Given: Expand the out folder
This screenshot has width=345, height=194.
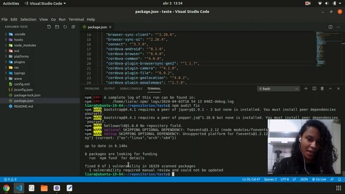Looking at the screenshot, I should point(6,51).
